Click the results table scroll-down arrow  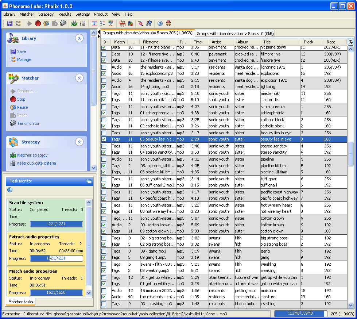(351, 305)
